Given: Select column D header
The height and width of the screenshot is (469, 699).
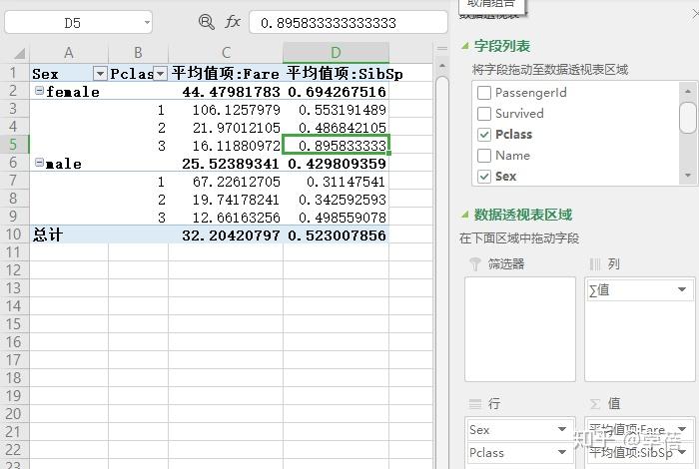Looking at the screenshot, I should coord(337,53).
